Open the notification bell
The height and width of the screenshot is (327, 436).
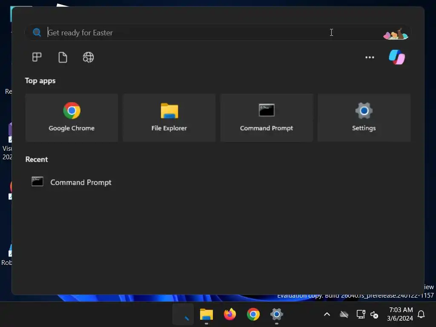point(421,315)
